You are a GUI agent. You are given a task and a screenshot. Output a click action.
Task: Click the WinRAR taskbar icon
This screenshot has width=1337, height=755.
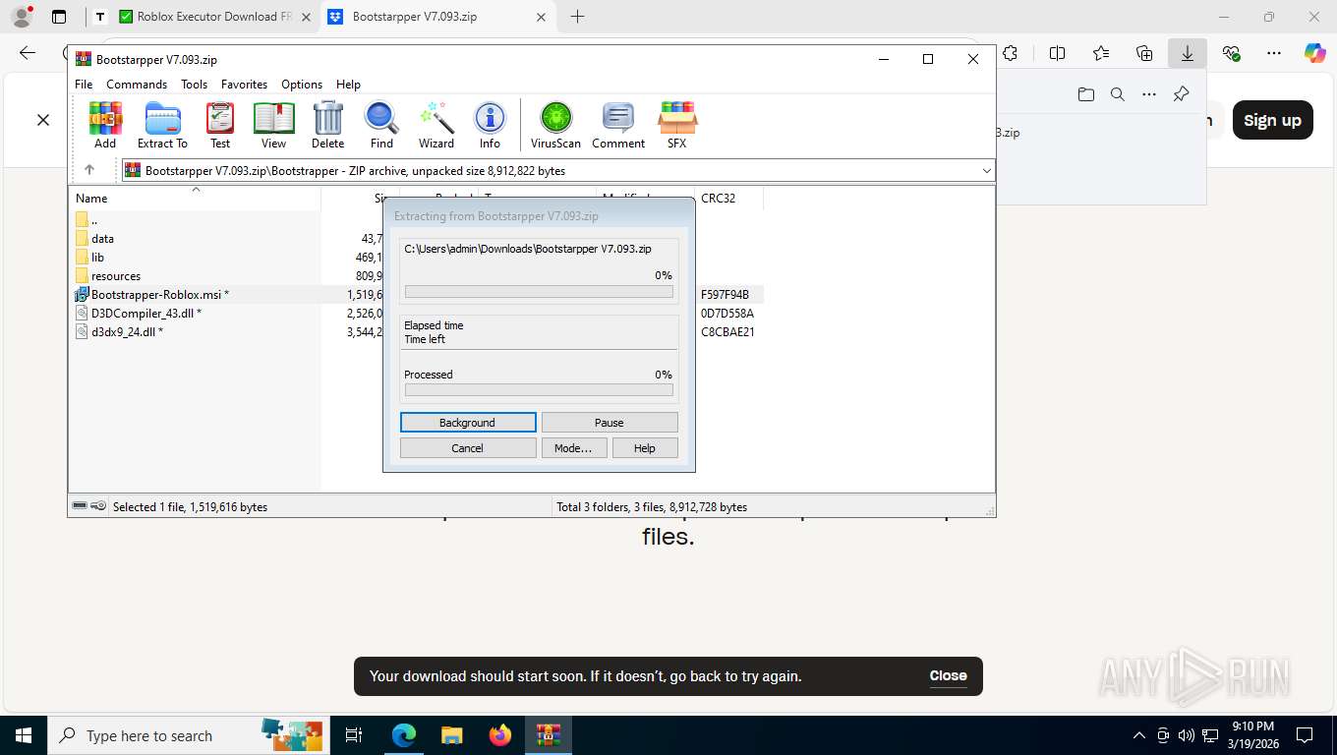pyautogui.click(x=548, y=735)
